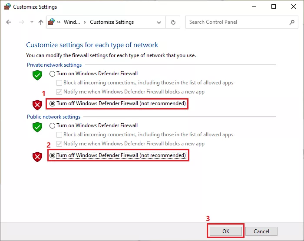Click the 'Private network settings' heading
Screen dimensions: 304x241
coord(54,65)
